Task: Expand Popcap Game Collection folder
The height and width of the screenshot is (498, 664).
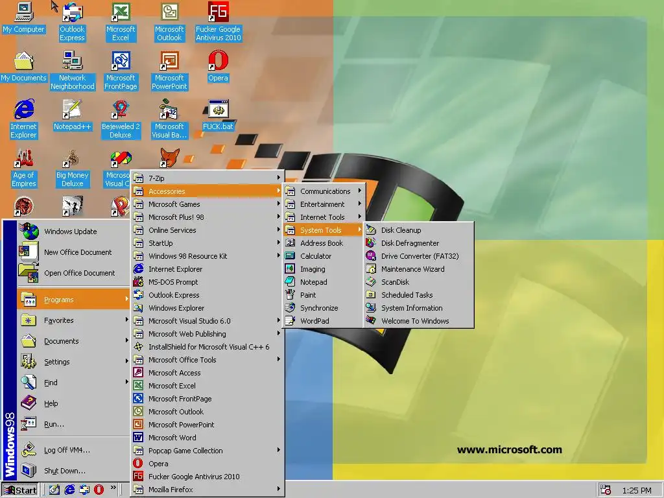Action: (207, 451)
